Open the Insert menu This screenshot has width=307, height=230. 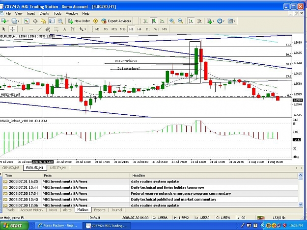[31, 13]
